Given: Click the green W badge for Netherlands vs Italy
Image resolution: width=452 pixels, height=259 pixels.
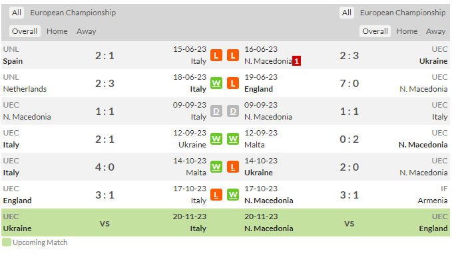Looking at the screenshot, I should pos(216,84).
